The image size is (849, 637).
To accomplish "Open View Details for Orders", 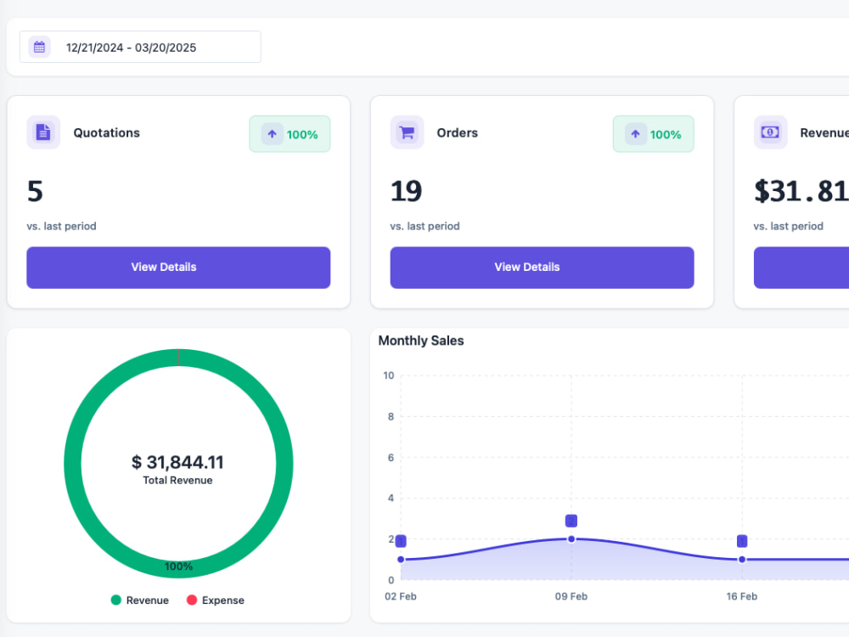I will 542,268.
